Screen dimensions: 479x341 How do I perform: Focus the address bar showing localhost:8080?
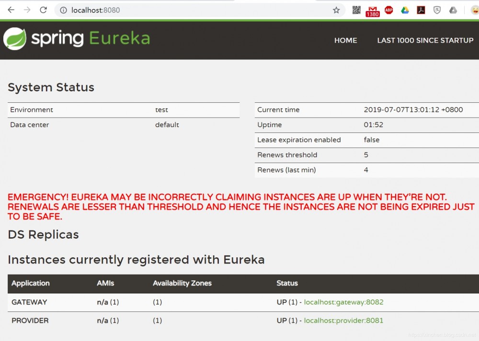pos(199,11)
